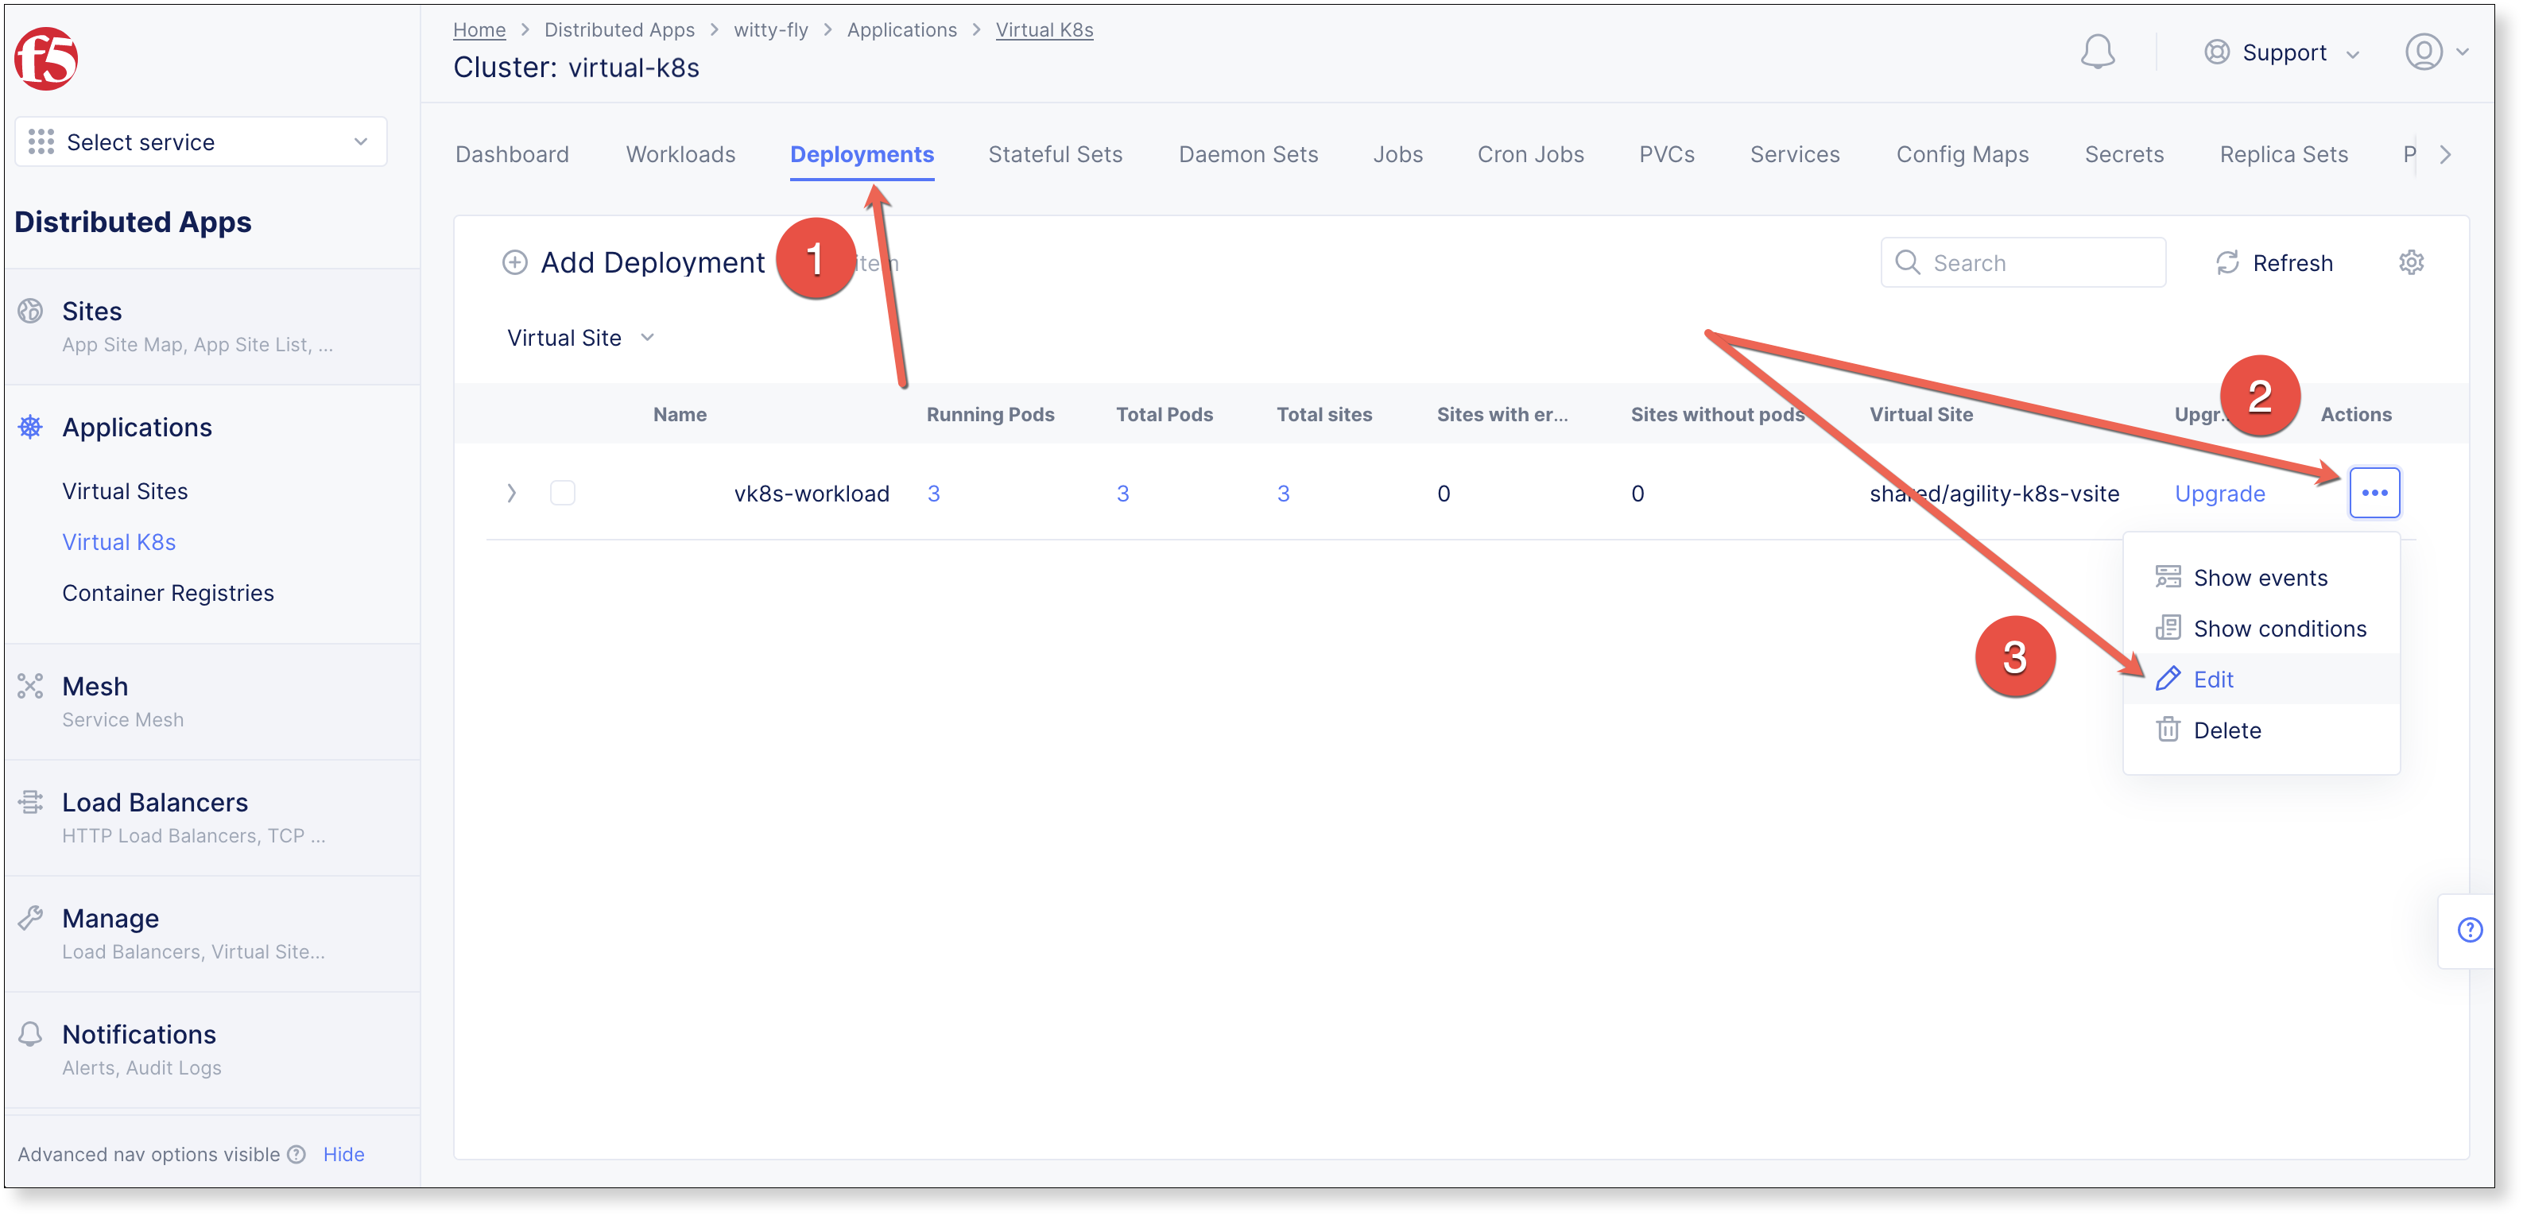Open Virtual Sites in the sidebar

tap(124, 491)
